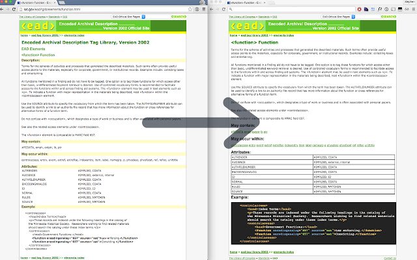Click ALTRENDER cell in right attributes table
The width and height of the screenshot is (417, 260).
point(272,157)
